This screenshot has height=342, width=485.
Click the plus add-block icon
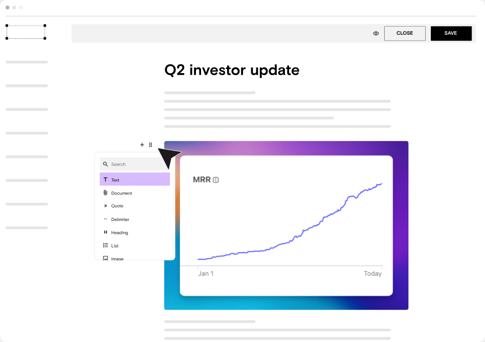tap(142, 145)
